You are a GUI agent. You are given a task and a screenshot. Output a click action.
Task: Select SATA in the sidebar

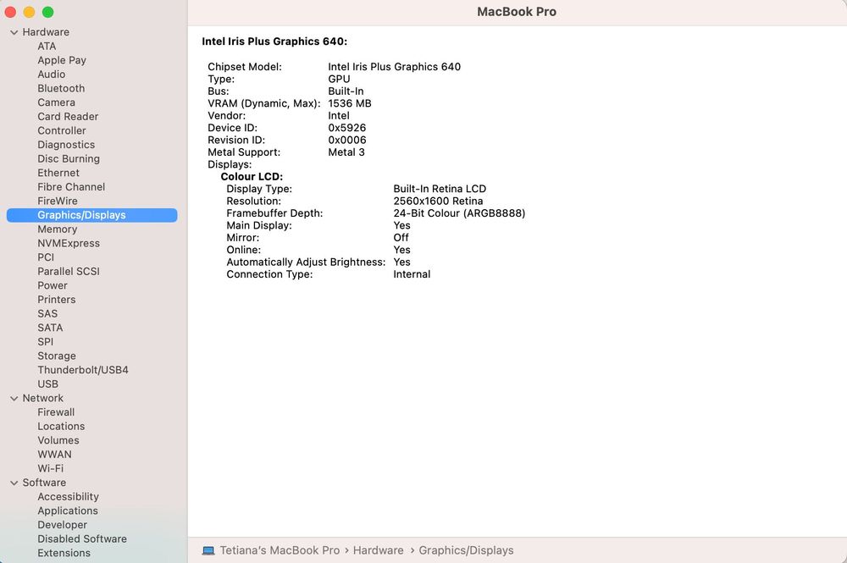[50, 328]
